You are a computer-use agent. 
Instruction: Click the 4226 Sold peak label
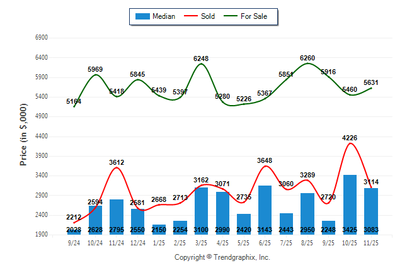pos(350,138)
